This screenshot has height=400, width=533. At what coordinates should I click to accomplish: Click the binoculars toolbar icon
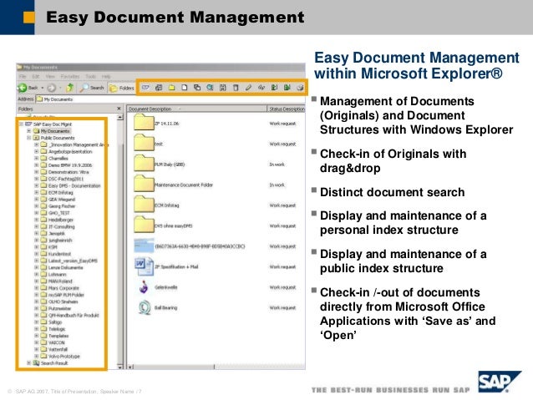[x=223, y=88]
